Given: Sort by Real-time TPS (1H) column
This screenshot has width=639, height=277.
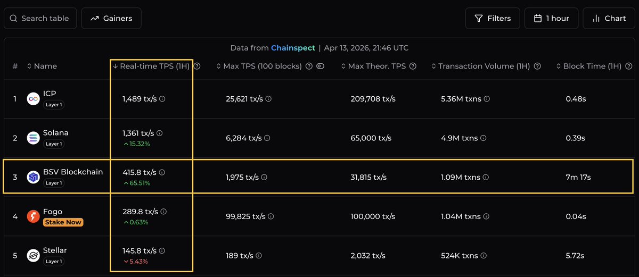Looking at the screenshot, I should click(x=151, y=66).
